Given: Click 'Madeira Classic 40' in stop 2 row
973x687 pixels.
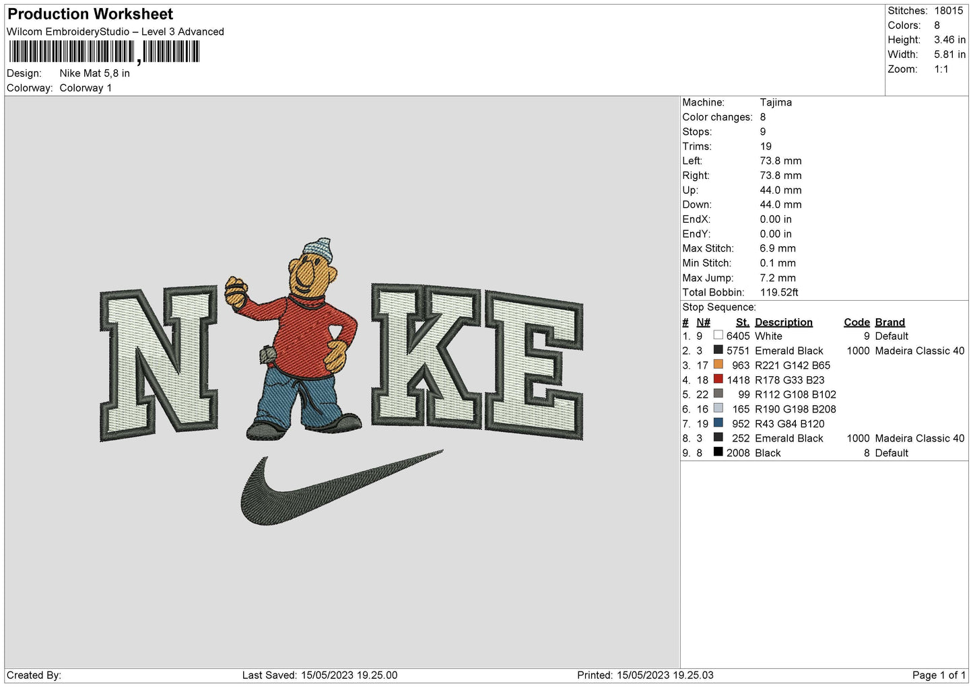Looking at the screenshot, I should pyautogui.click(x=920, y=351).
